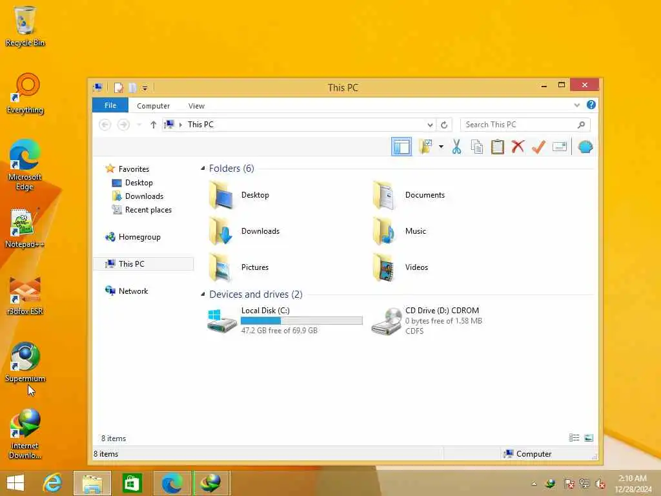Click the taskbar clock showing 2:10 AM
Screen dimensions: 661x496
633,484
